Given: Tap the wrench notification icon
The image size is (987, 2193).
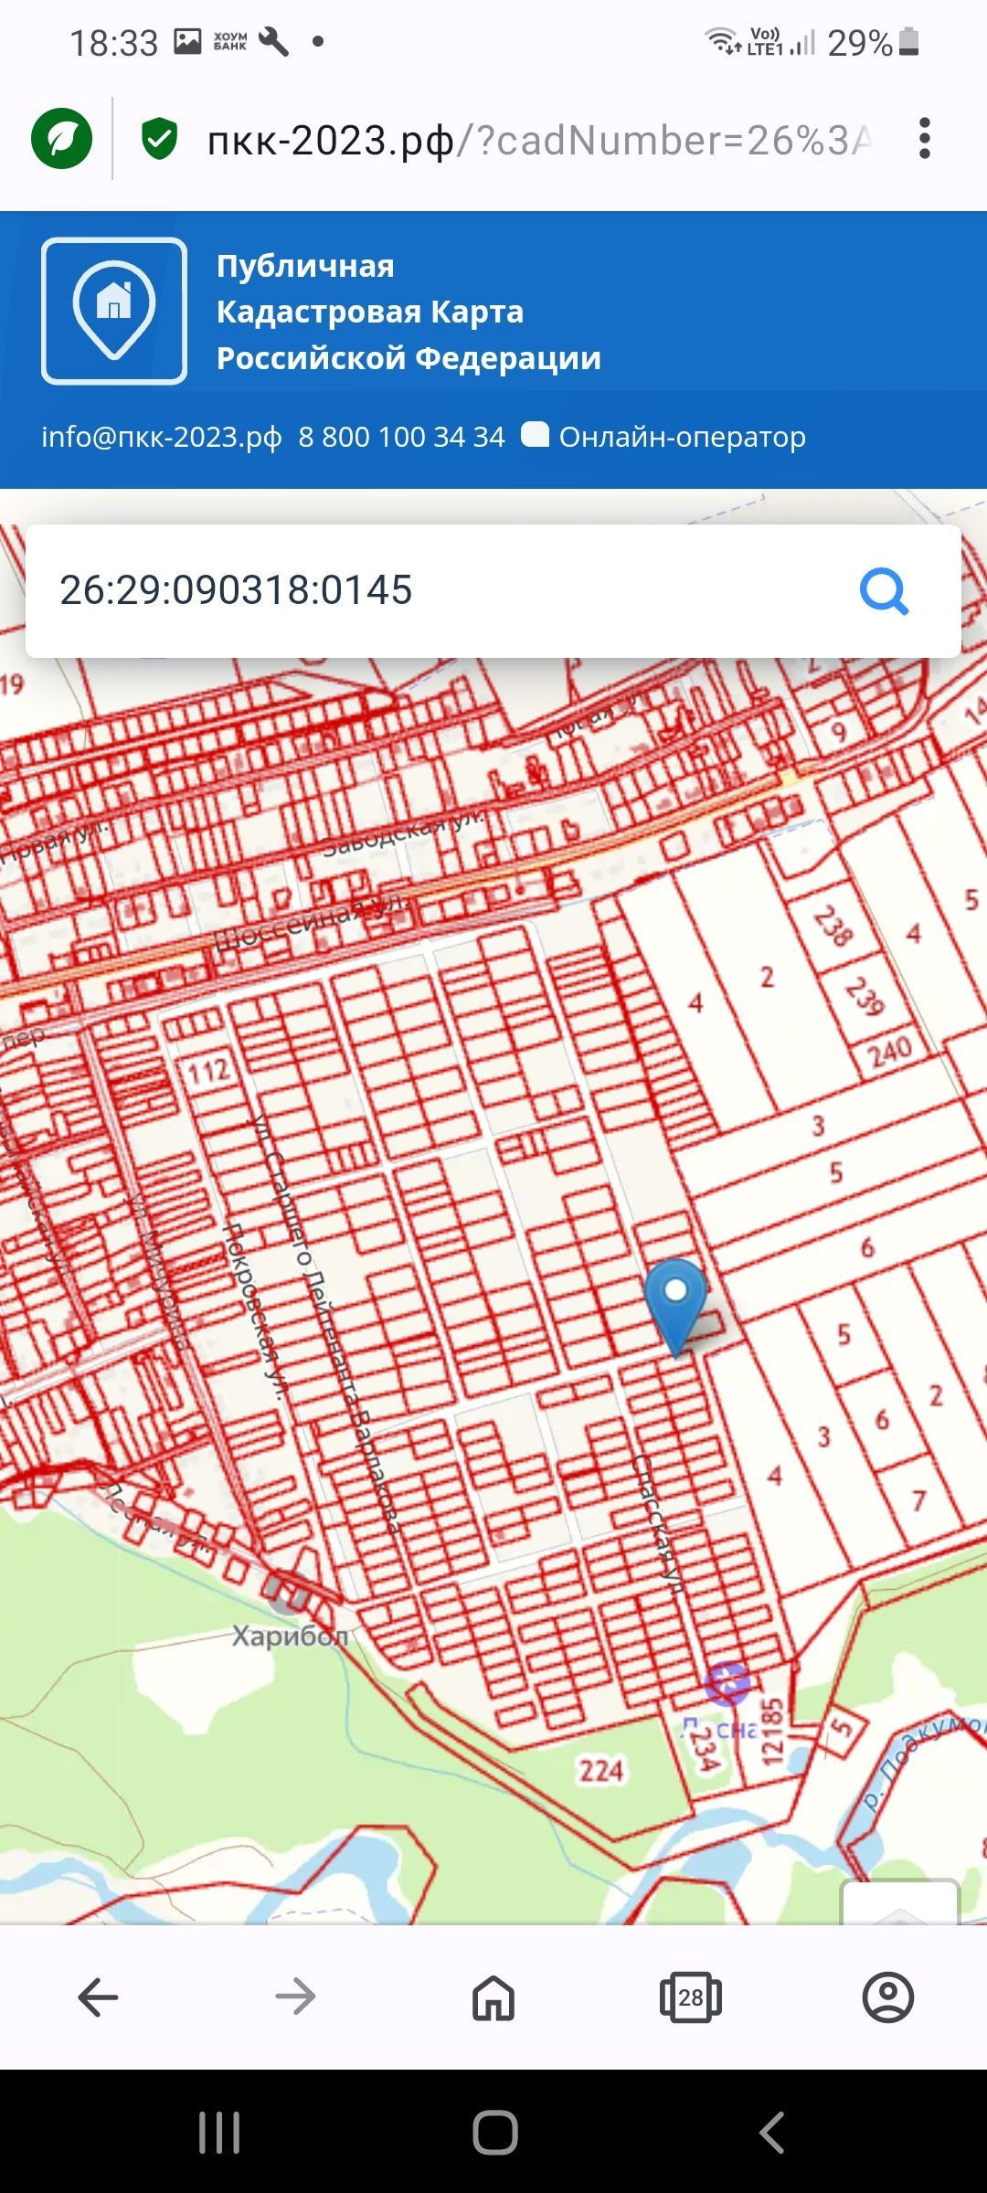Looking at the screenshot, I should pyautogui.click(x=273, y=41).
